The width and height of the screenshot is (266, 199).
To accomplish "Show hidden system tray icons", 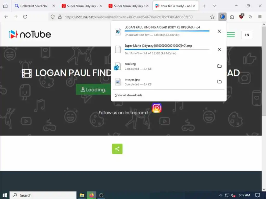I will pyautogui.click(x=221, y=195).
